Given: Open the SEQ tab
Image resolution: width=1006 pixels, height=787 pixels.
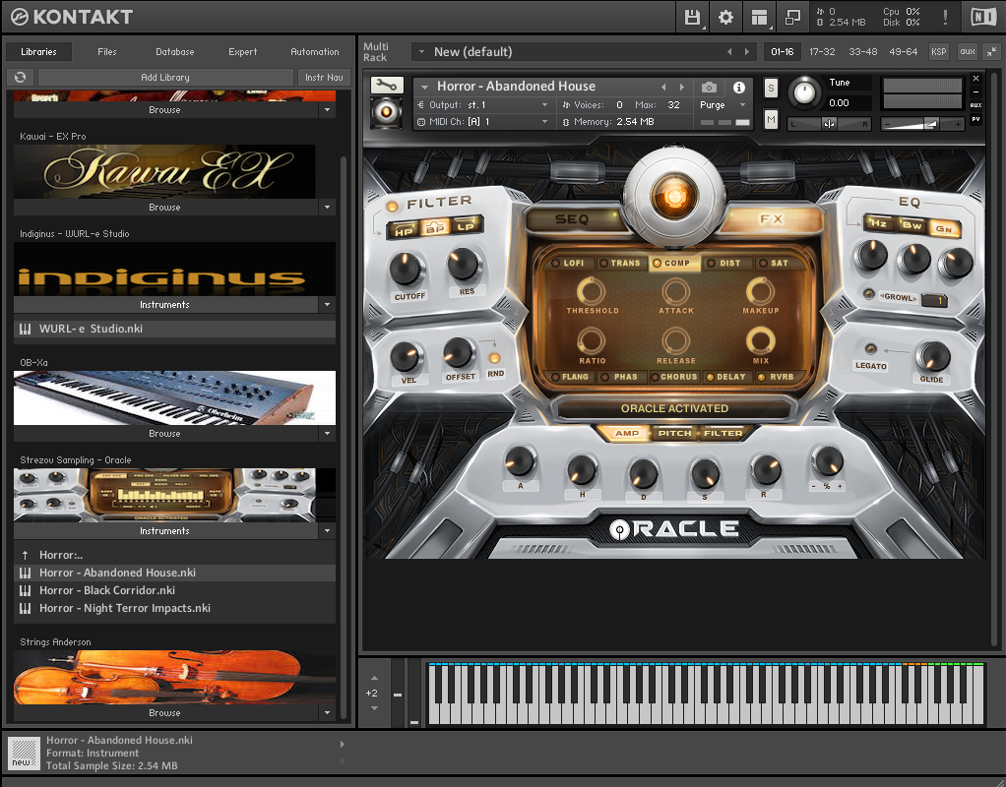Looking at the screenshot, I should pos(572,219).
